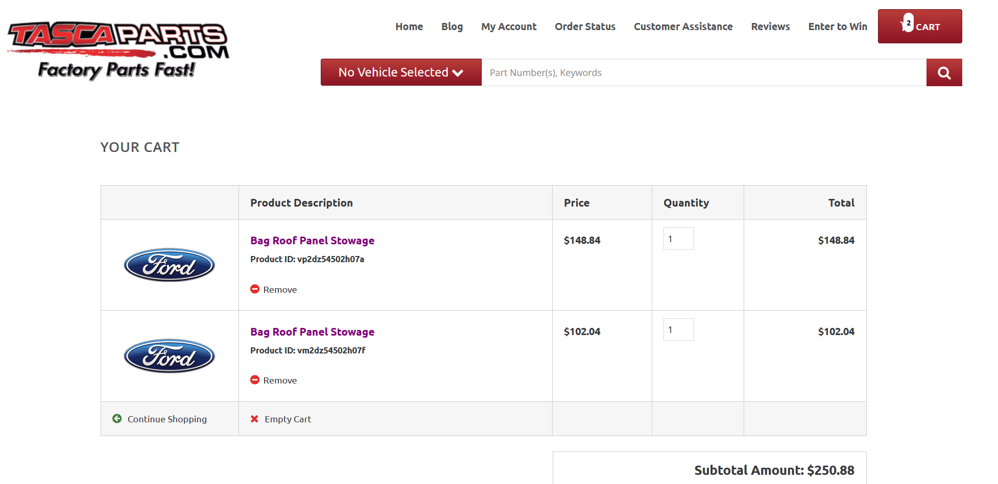Click Ford logo thumbnail for the $148.84 item
Screen dimensions: 998x484
[x=170, y=265]
